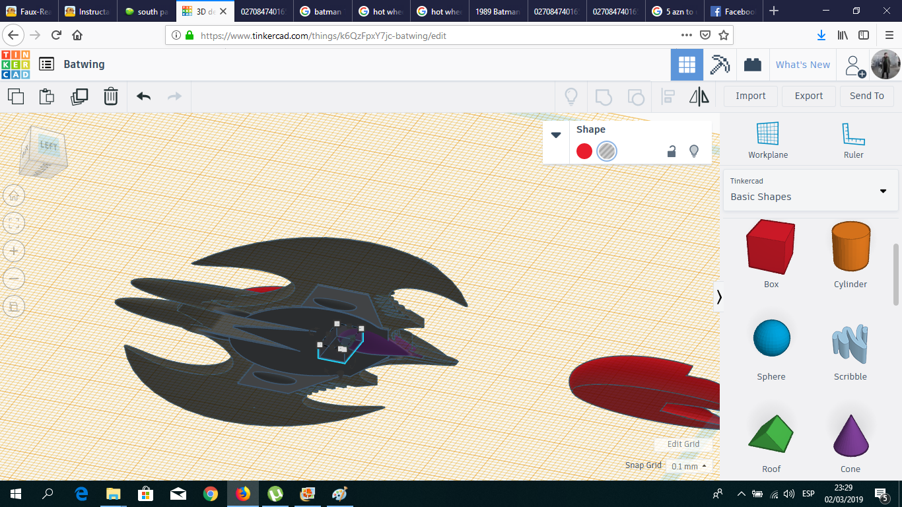Select the red Solid color swatch
Image resolution: width=902 pixels, height=507 pixels.
pos(584,151)
